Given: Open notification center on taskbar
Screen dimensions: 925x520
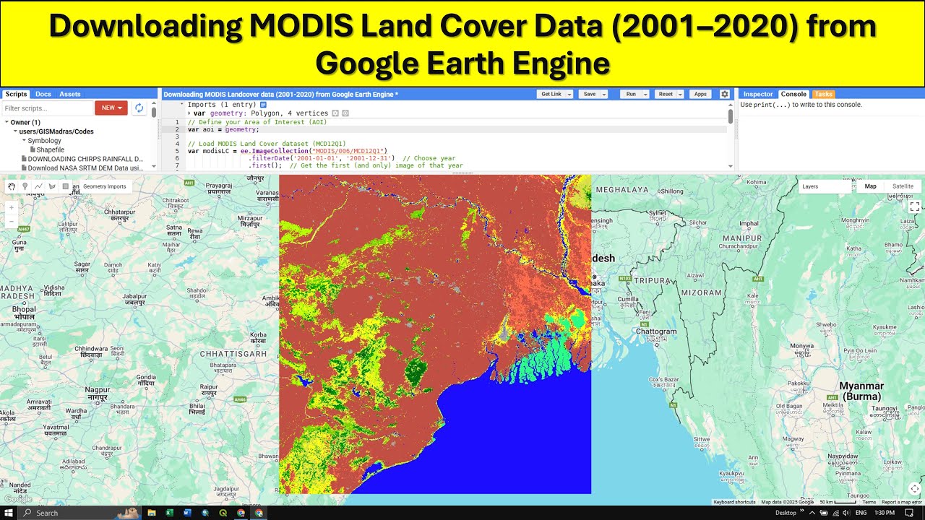Looking at the screenshot, I should [909, 513].
